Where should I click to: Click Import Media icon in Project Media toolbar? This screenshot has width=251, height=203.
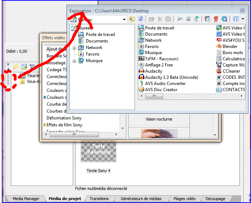pyautogui.click(x=24, y=66)
